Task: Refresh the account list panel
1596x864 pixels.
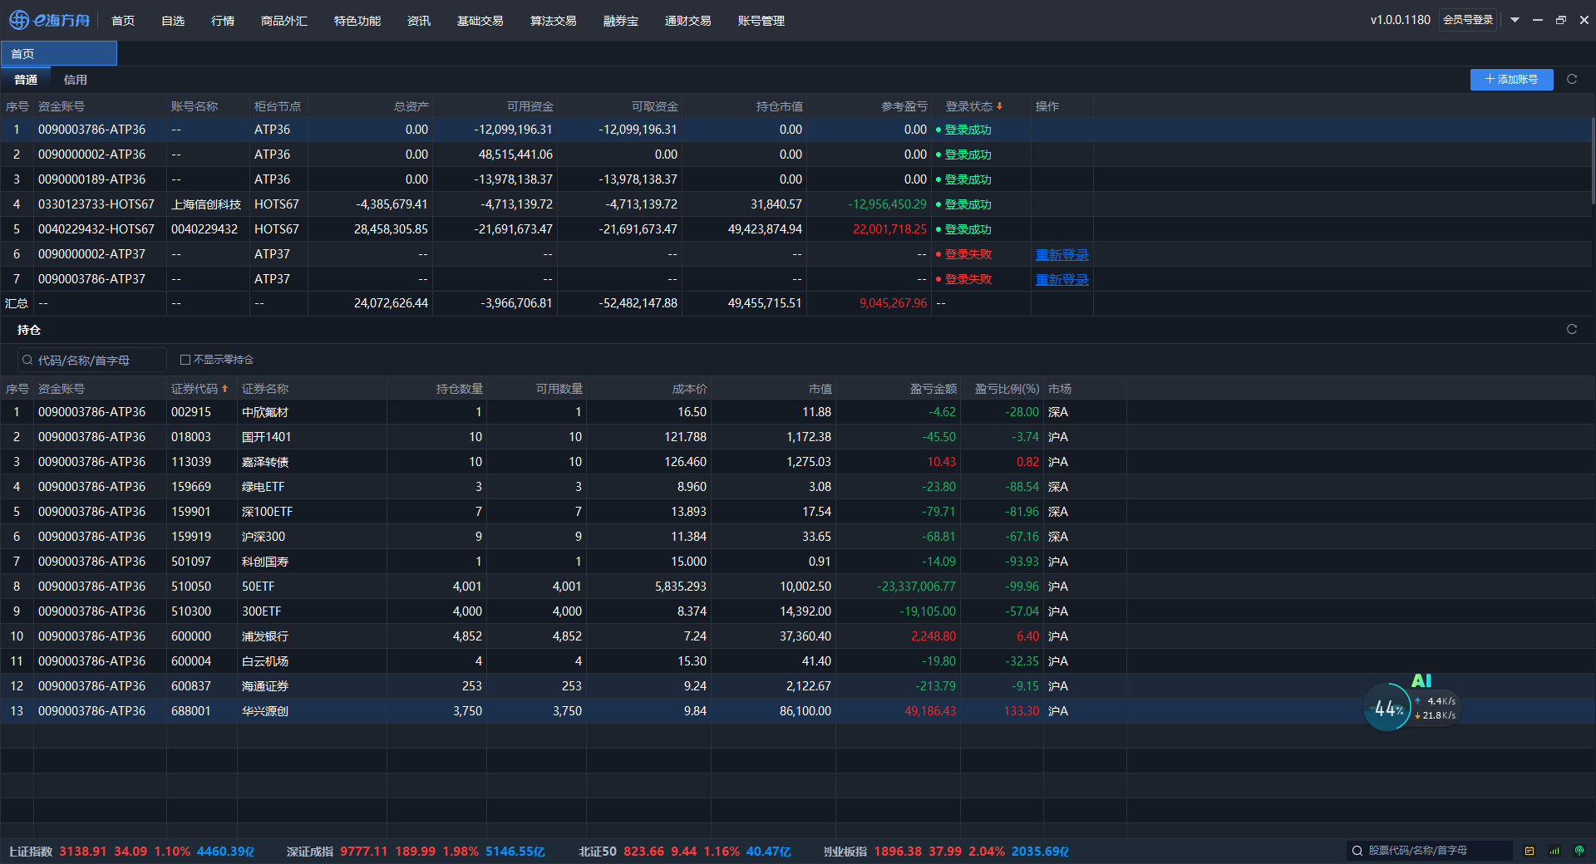Action: point(1572,79)
